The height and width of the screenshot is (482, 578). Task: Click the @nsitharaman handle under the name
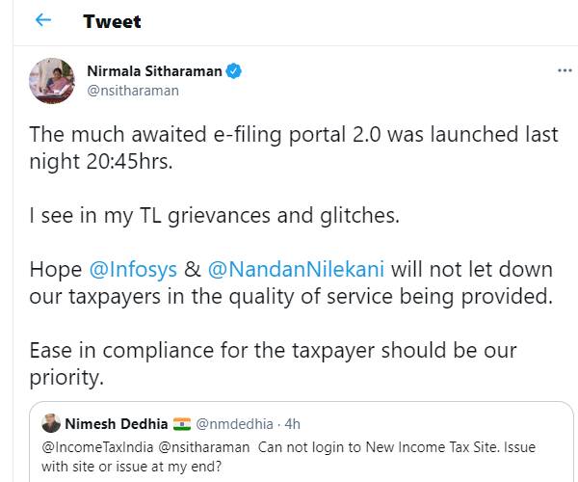(133, 90)
